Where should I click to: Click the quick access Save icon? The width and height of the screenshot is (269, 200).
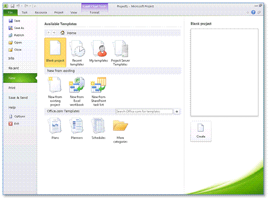[13, 6]
